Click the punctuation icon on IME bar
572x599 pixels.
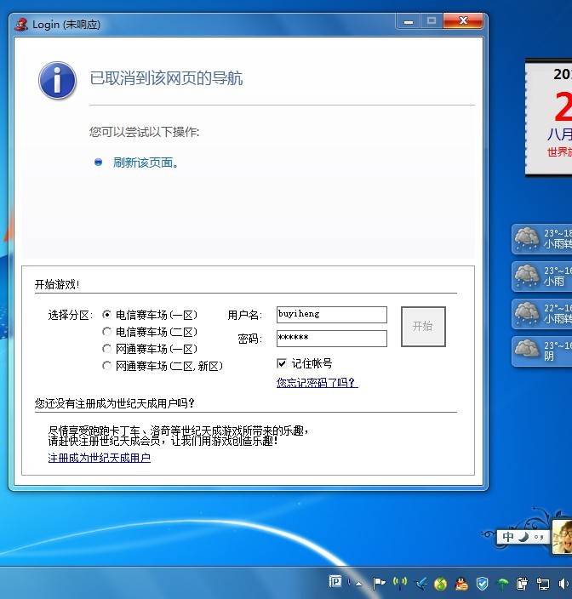click(x=539, y=537)
